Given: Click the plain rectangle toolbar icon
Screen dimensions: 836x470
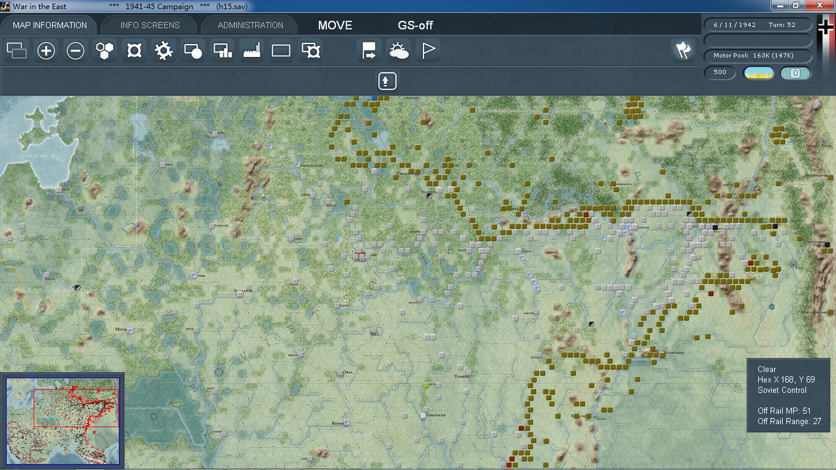Looking at the screenshot, I should pos(281,51).
